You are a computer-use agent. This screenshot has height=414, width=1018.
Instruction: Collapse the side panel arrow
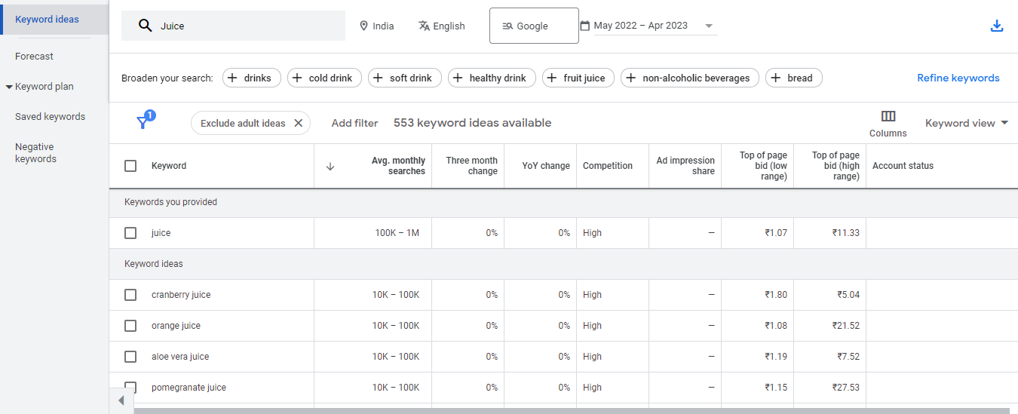tap(121, 400)
